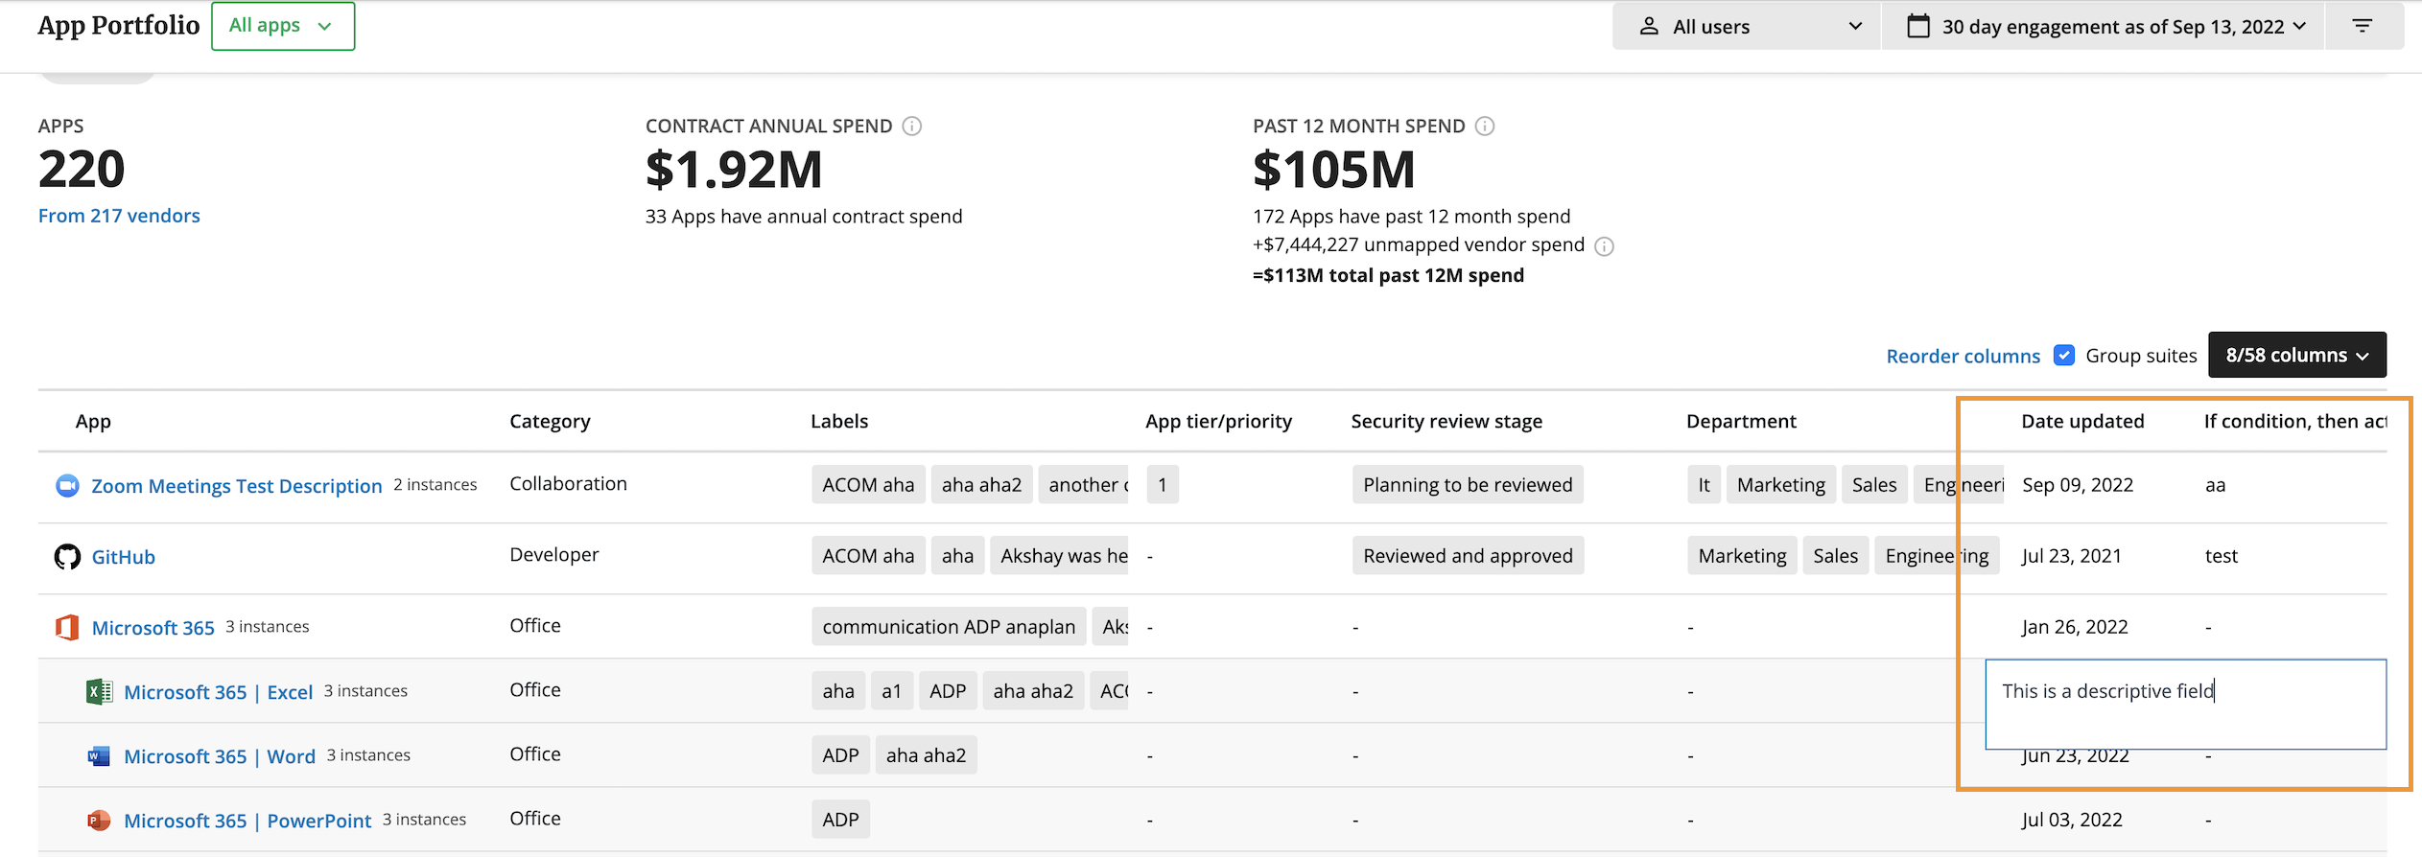Open Microsoft 365 | Word link

220,755
